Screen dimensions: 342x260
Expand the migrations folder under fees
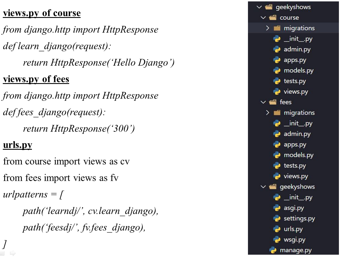268,113
